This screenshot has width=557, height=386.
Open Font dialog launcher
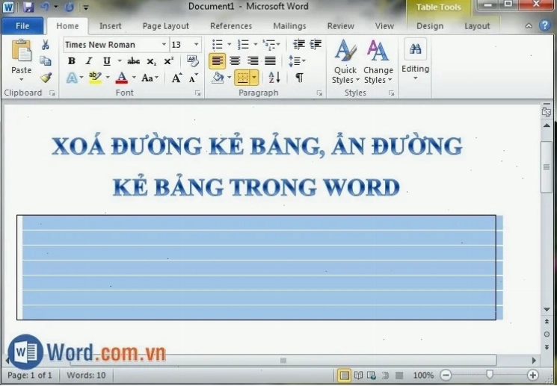coord(197,93)
